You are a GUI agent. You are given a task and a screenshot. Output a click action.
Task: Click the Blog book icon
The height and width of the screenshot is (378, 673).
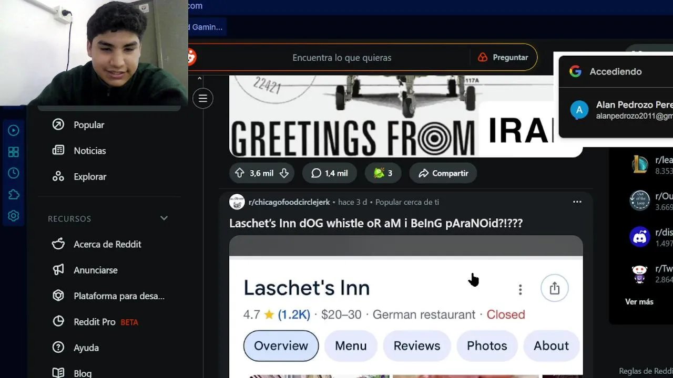coord(58,373)
